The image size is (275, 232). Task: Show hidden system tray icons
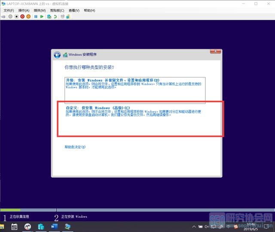tap(194, 227)
